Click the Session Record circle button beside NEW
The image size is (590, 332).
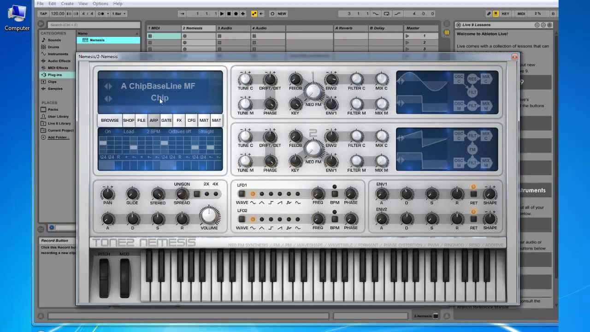click(272, 13)
